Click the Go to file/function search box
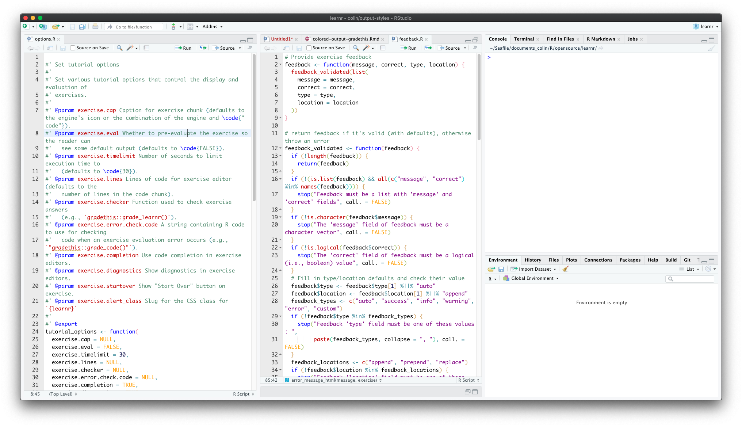This screenshot has height=427, width=742. click(134, 26)
